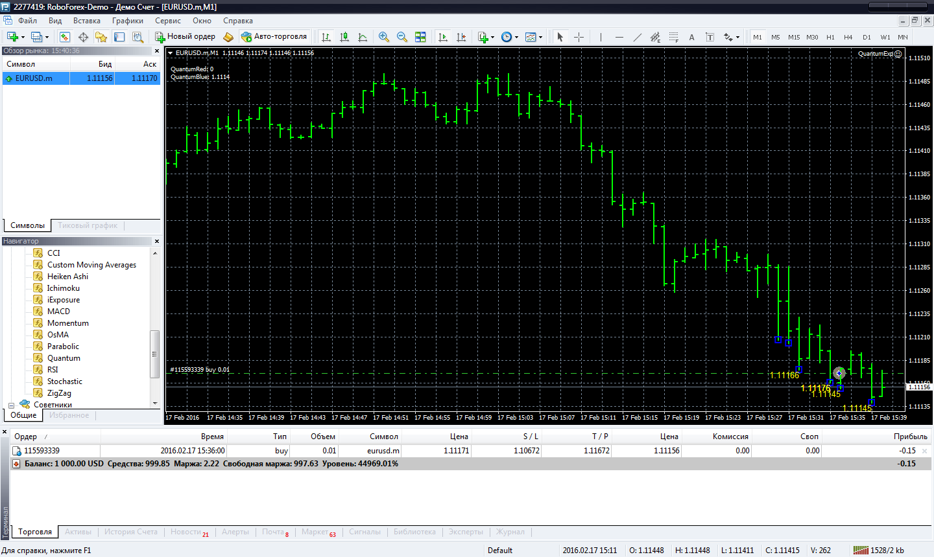Open the chart templates dropdown arrow
This screenshot has height=557, width=934.
pyautogui.click(x=540, y=37)
